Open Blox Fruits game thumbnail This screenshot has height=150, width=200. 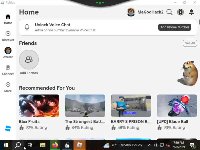click(x=39, y=106)
